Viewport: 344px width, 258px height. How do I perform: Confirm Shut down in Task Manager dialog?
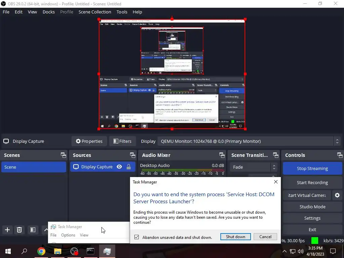tap(235, 237)
